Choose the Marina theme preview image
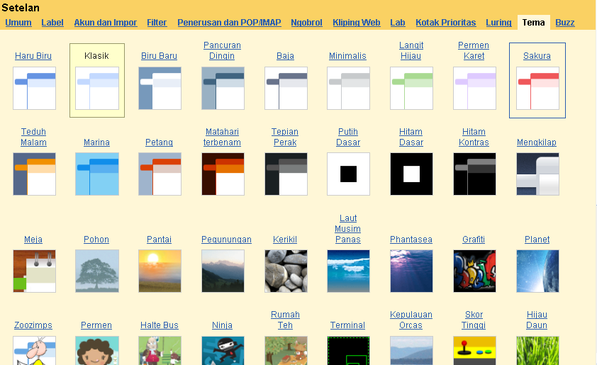The height and width of the screenshot is (365, 597). (97, 174)
